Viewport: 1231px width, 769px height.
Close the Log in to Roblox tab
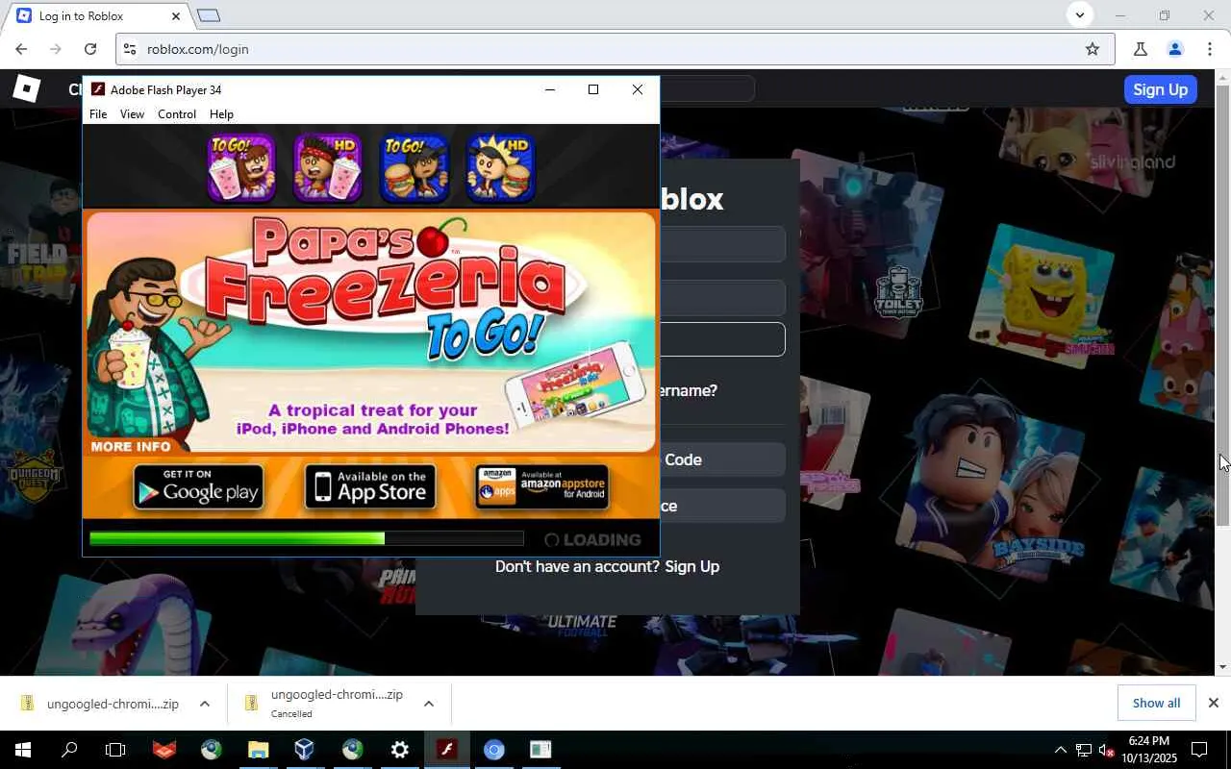(x=176, y=16)
